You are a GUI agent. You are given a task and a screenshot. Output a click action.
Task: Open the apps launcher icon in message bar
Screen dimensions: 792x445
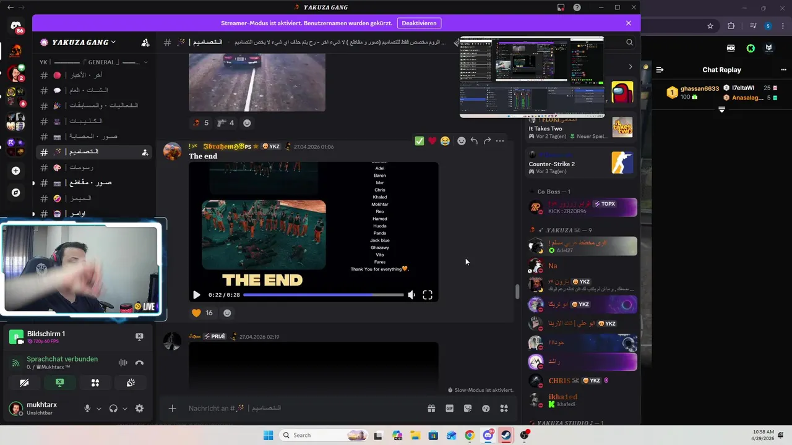coord(504,408)
